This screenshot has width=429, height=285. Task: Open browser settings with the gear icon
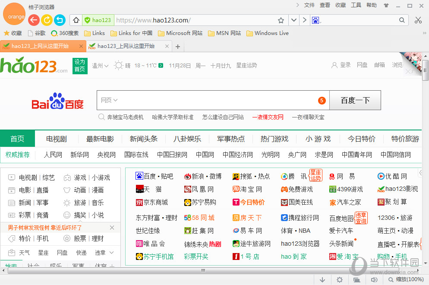click(340, 280)
